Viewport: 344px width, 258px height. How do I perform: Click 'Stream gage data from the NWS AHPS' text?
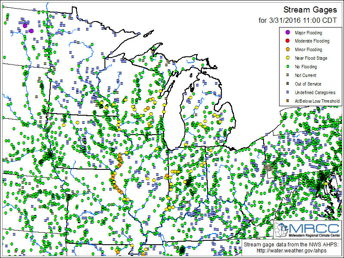[x=291, y=244]
